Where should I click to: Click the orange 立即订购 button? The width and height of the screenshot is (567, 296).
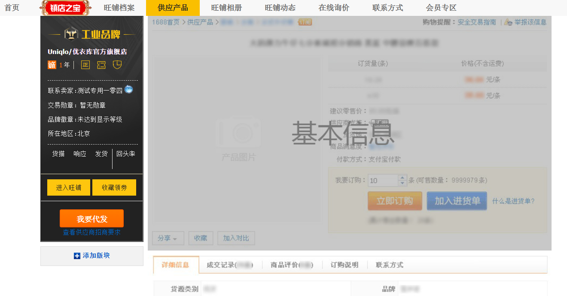click(x=394, y=200)
